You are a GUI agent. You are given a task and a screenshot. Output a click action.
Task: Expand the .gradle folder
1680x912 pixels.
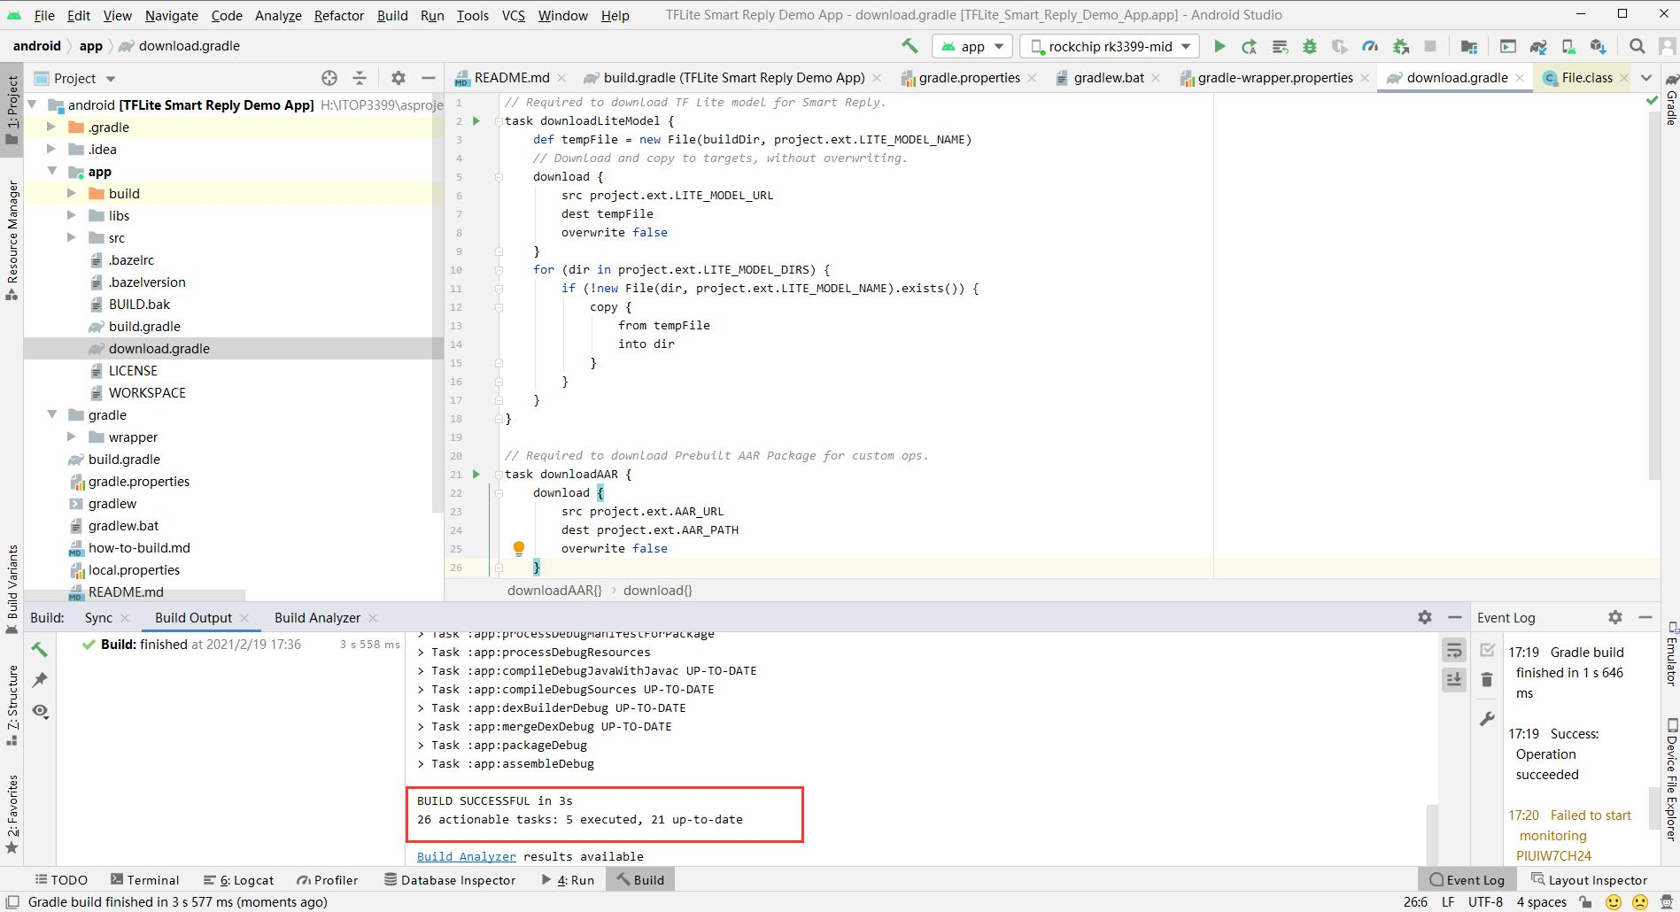click(51, 127)
